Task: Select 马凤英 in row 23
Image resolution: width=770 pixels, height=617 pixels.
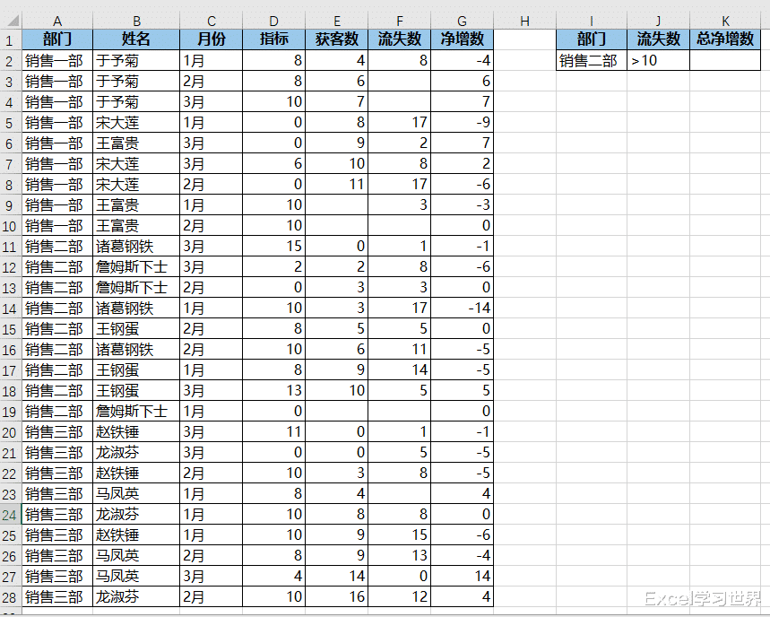Action: click(x=136, y=494)
